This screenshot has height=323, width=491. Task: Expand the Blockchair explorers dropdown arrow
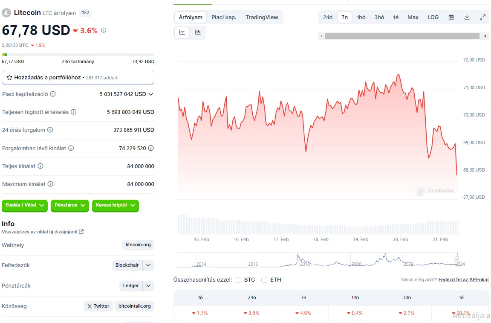pyautogui.click(x=148, y=265)
